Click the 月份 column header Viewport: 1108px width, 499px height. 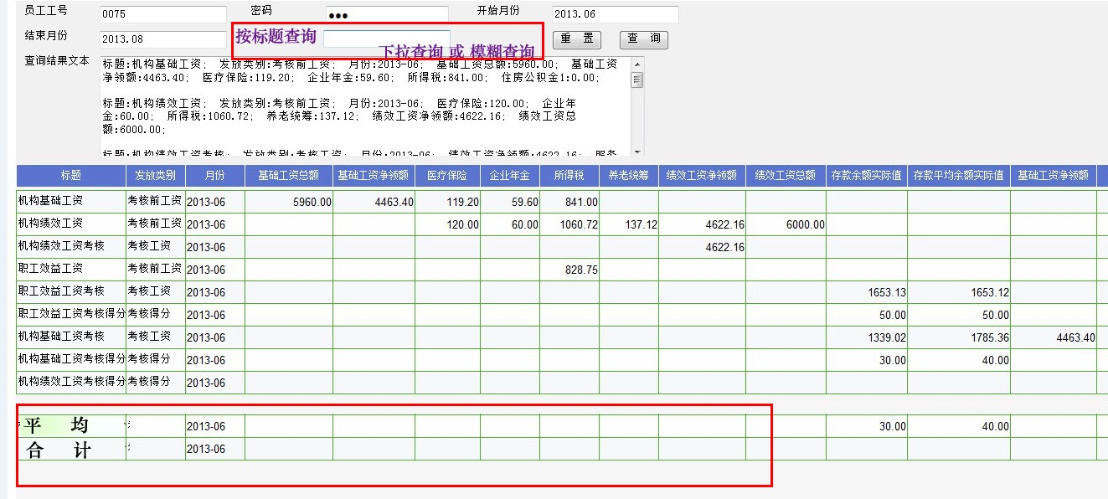[215, 176]
